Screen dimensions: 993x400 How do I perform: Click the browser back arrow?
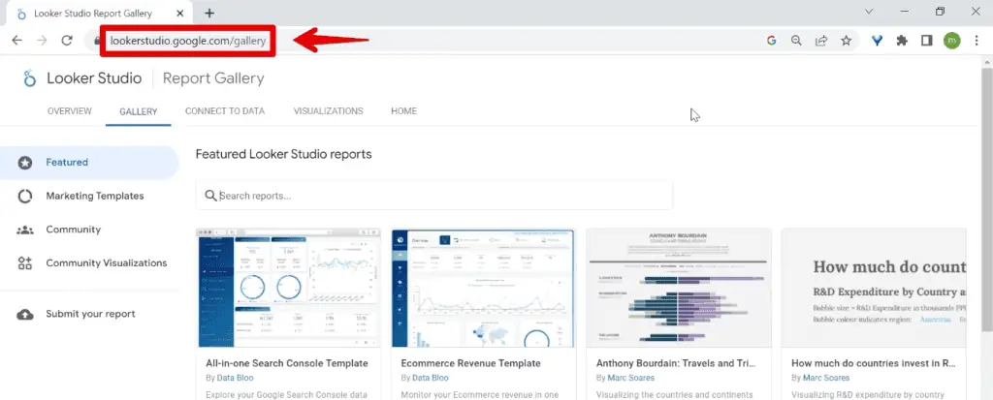[x=16, y=41]
